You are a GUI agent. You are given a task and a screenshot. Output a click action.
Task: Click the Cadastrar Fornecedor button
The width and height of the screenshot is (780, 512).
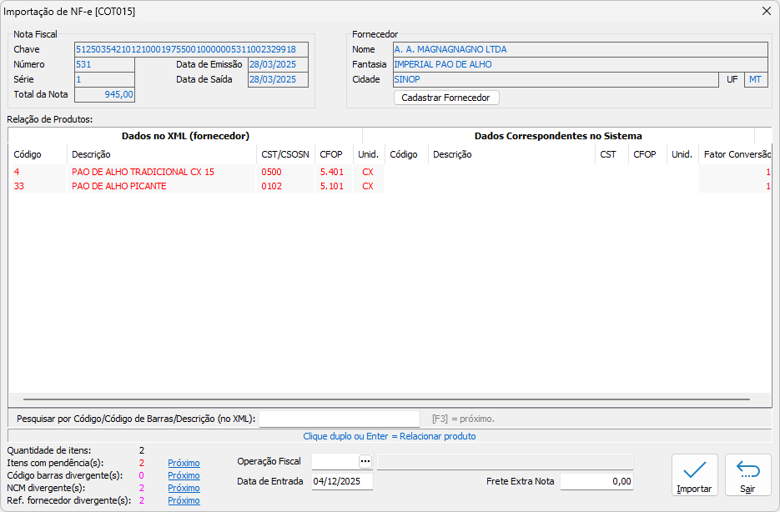pos(446,98)
